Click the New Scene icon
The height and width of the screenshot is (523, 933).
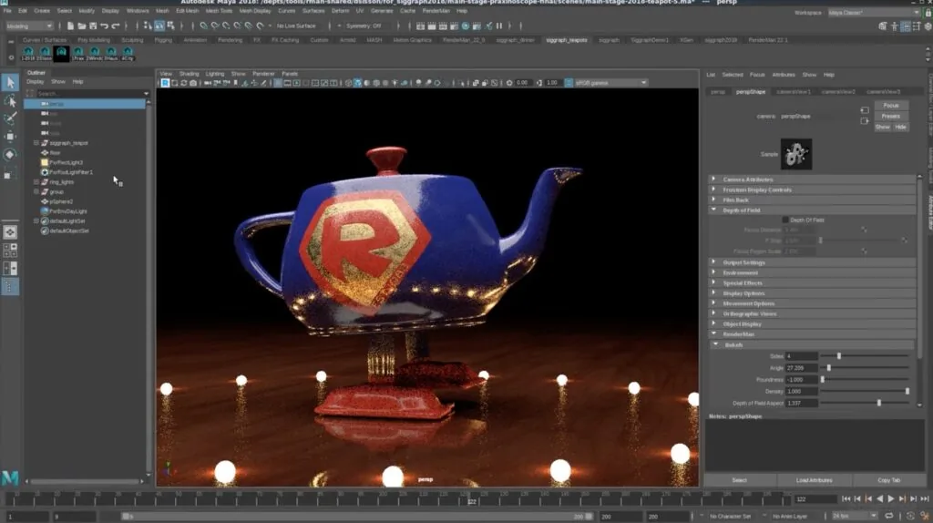(70, 26)
